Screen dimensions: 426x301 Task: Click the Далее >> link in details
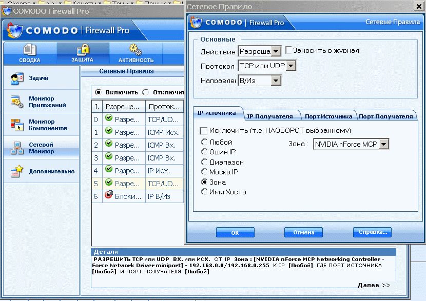tap(374, 285)
